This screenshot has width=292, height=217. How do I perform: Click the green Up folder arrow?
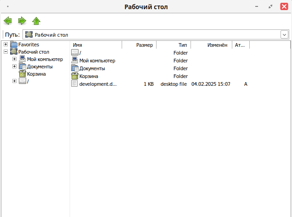tap(36, 21)
